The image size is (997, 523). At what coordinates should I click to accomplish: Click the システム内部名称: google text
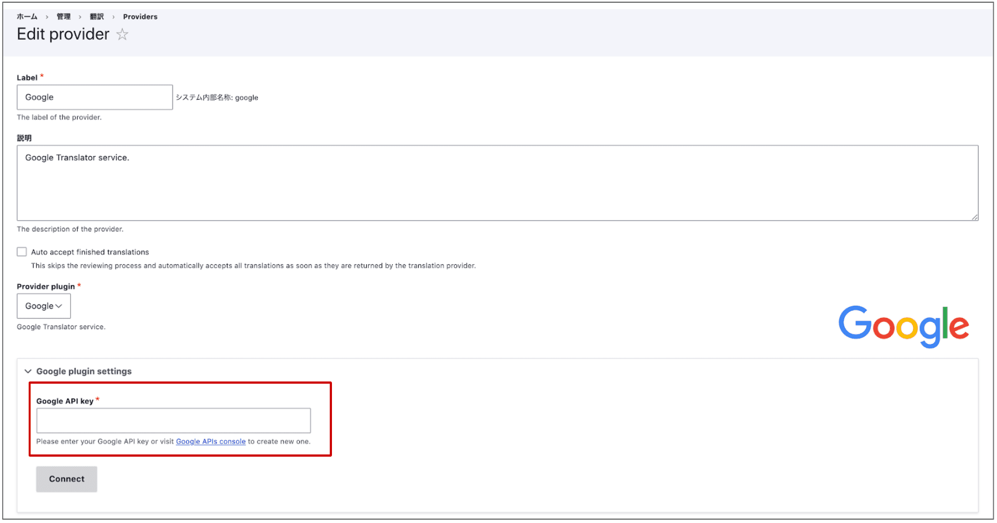coord(217,98)
